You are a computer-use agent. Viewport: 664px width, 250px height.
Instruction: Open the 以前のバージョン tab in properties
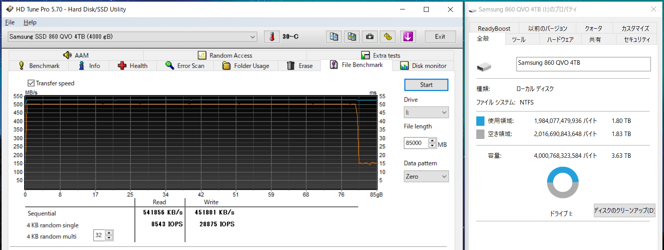548,28
